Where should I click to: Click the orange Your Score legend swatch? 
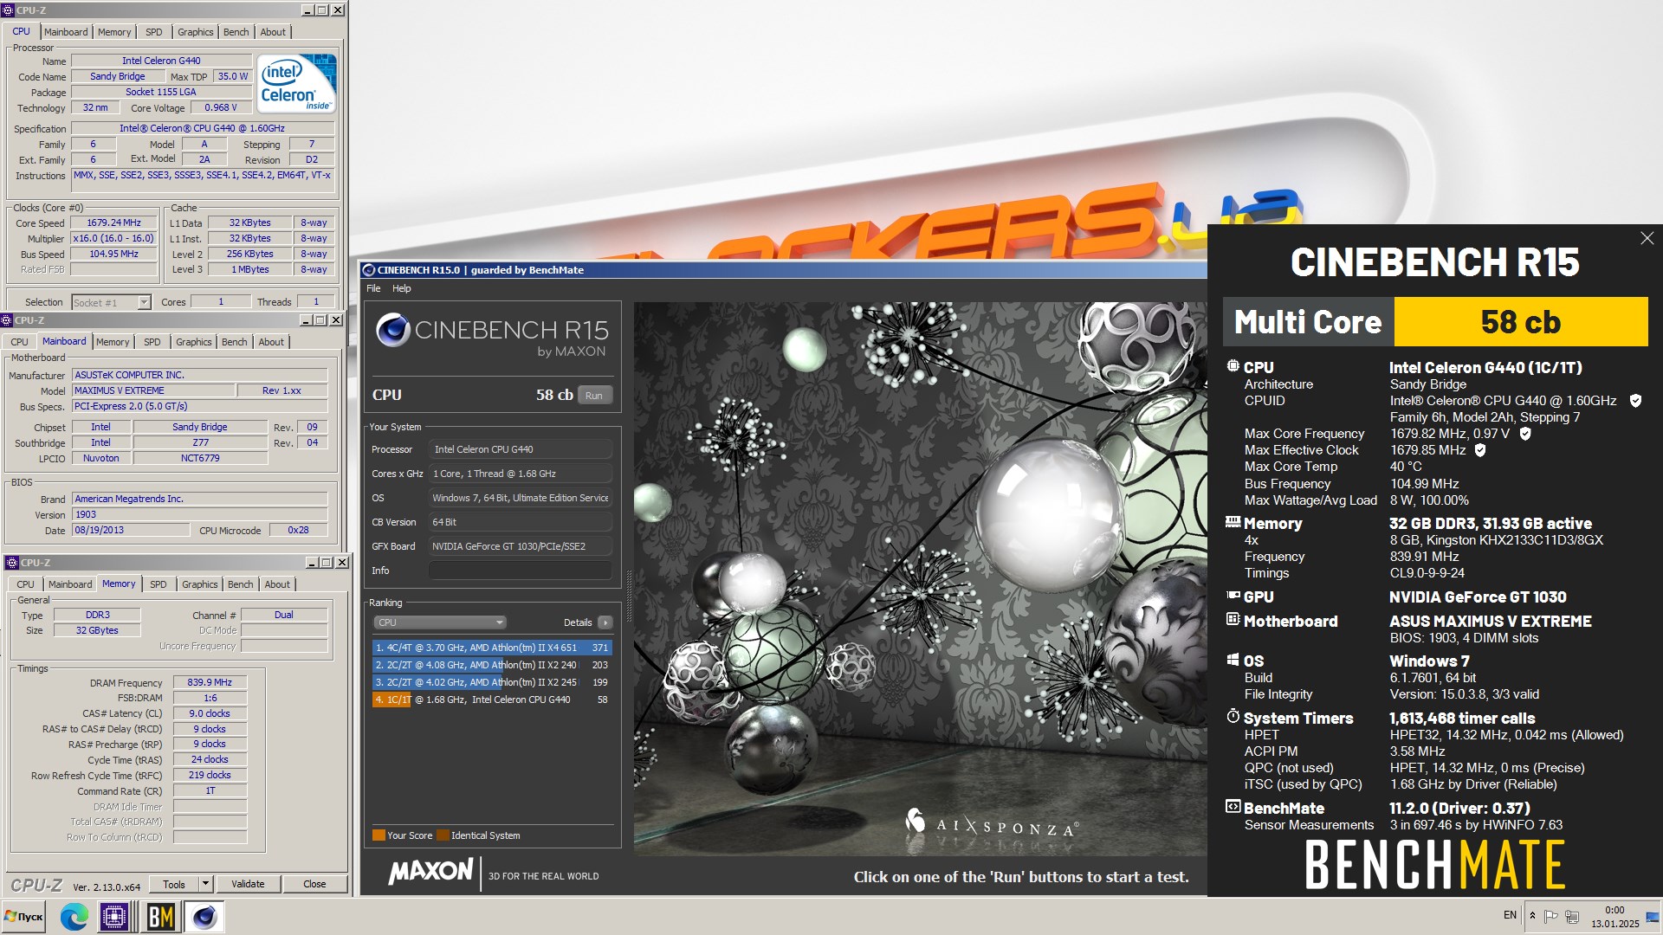(x=379, y=835)
